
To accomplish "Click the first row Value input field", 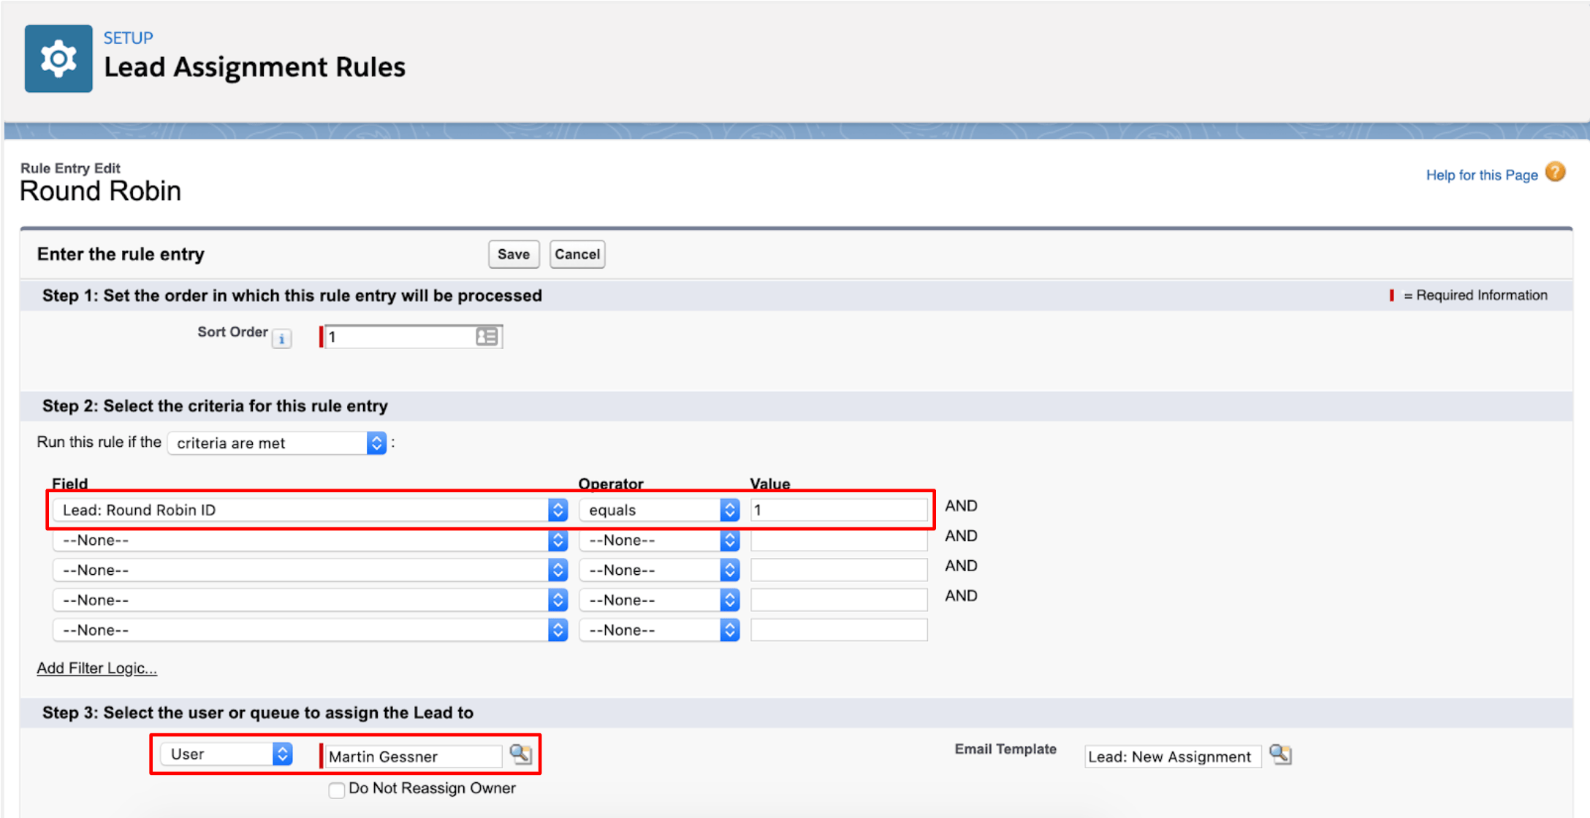I will (839, 510).
